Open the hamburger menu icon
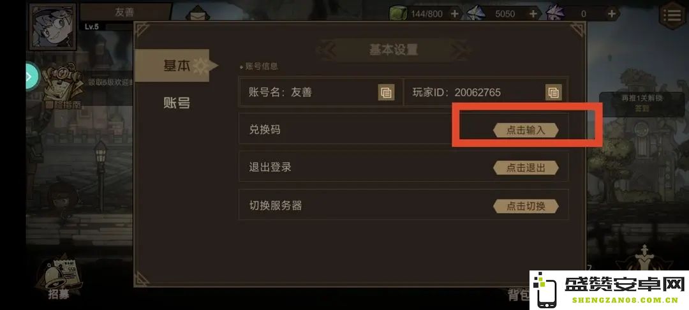This screenshot has height=310, width=689. coord(673,15)
